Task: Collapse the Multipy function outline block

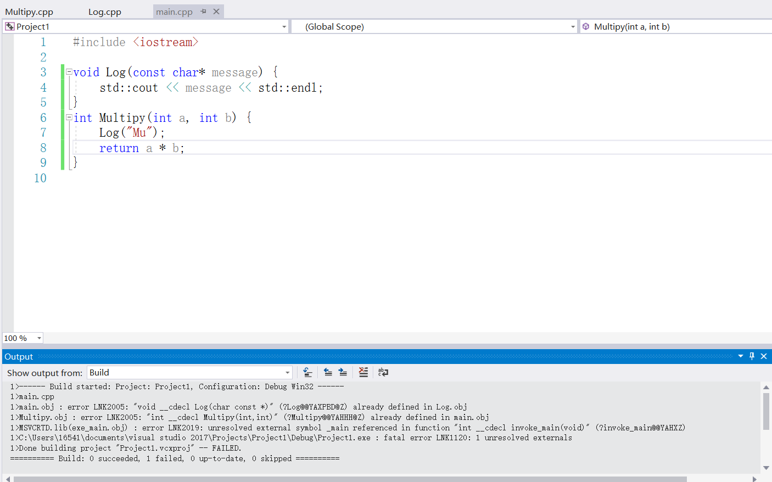Action: tap(69, 117)
